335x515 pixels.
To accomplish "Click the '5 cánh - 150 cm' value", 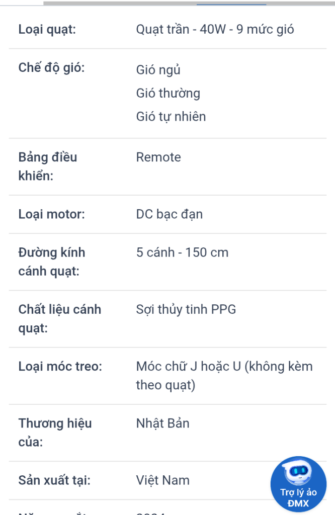I will click(182, 252).
